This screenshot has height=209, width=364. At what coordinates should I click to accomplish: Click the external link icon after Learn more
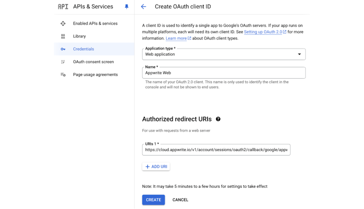189,38
